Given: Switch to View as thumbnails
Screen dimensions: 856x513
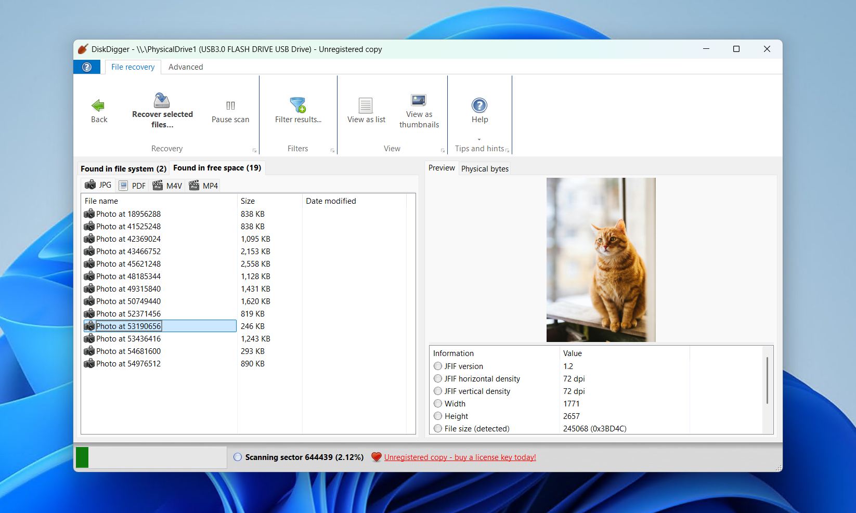Looking at the screenshot, I should (419, 109).
